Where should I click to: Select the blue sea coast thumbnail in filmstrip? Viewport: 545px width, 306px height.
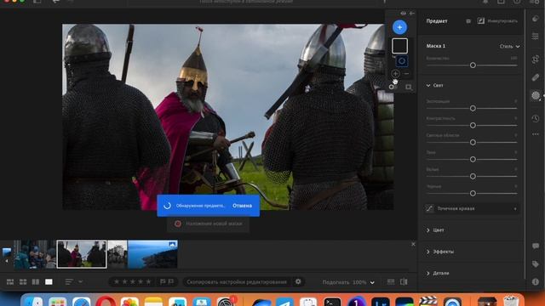[x=152, y=254]
